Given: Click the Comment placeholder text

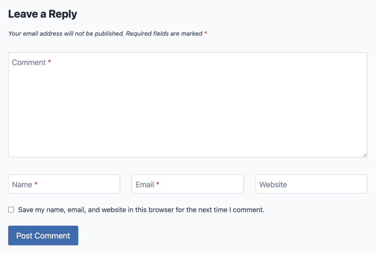Looking at the screenshot, I should click(x=29, y=62).
